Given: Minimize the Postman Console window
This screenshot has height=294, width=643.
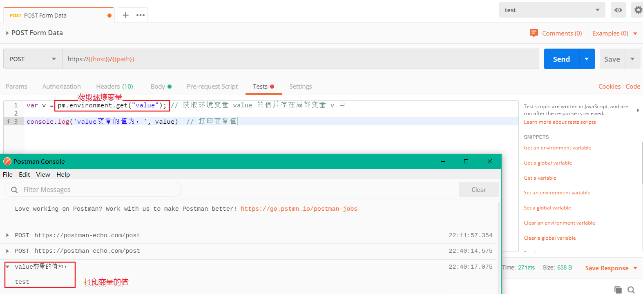Looking at the screenshot, I should click(x=443, y=161).
